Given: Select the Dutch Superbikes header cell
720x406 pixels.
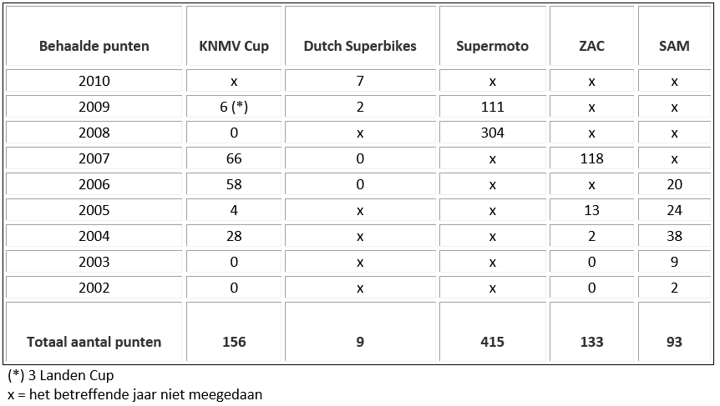Looking at the screenshot, I should [x=360, y=36].
